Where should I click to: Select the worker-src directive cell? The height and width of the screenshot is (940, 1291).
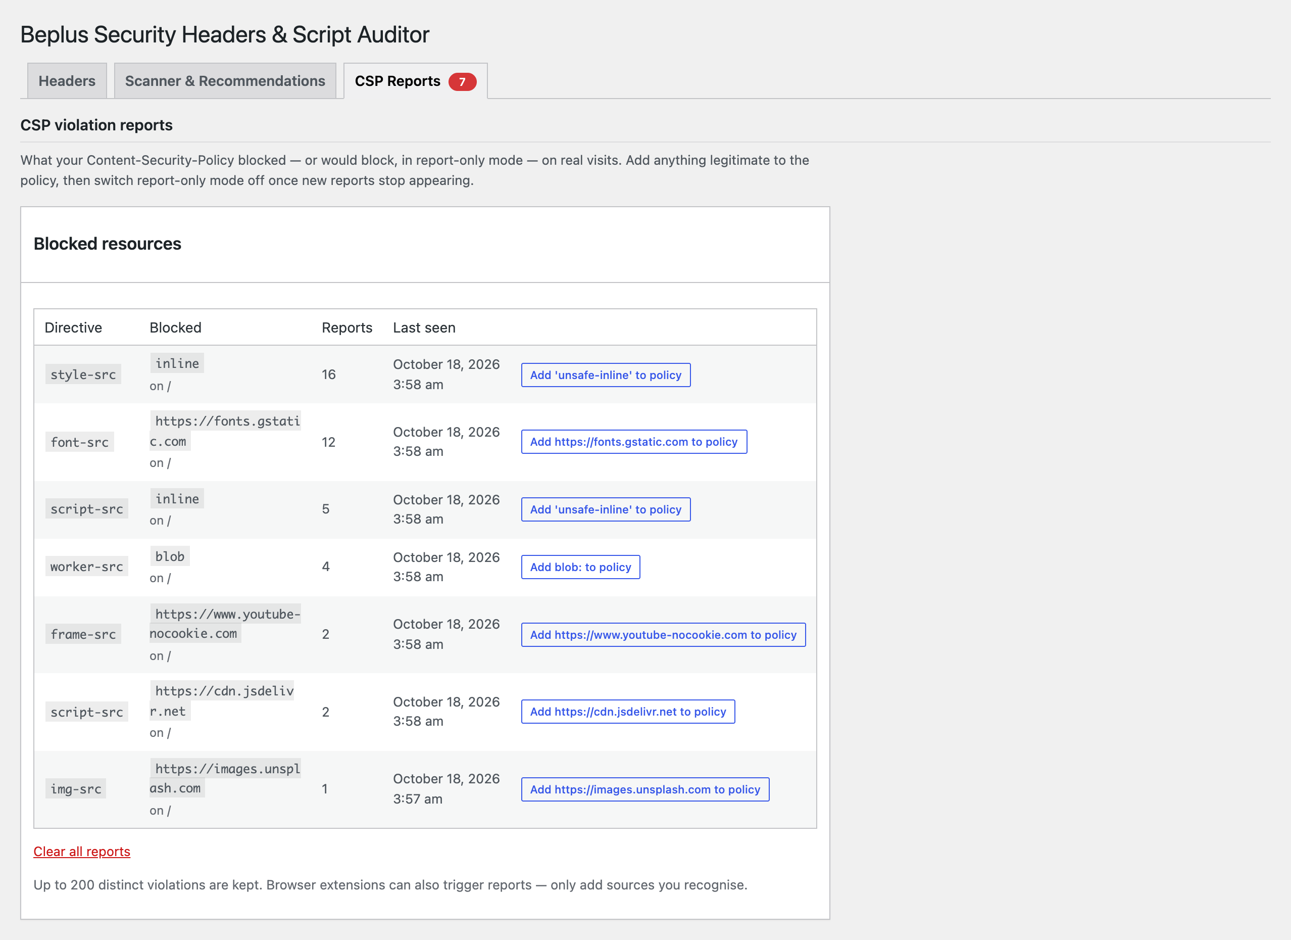[86, 567]
